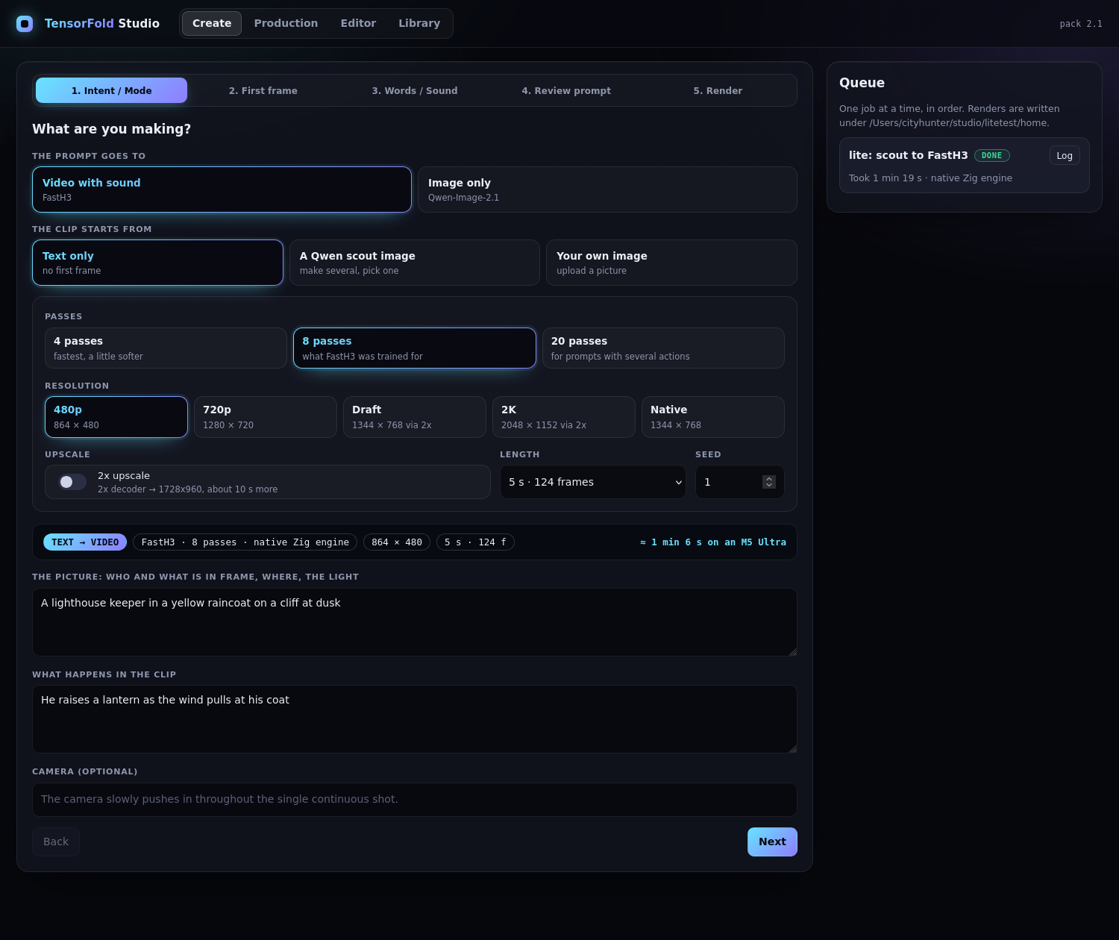1119x940 pixels.
Task: Go to the Editor tab
Action: (x=358, y=23)
